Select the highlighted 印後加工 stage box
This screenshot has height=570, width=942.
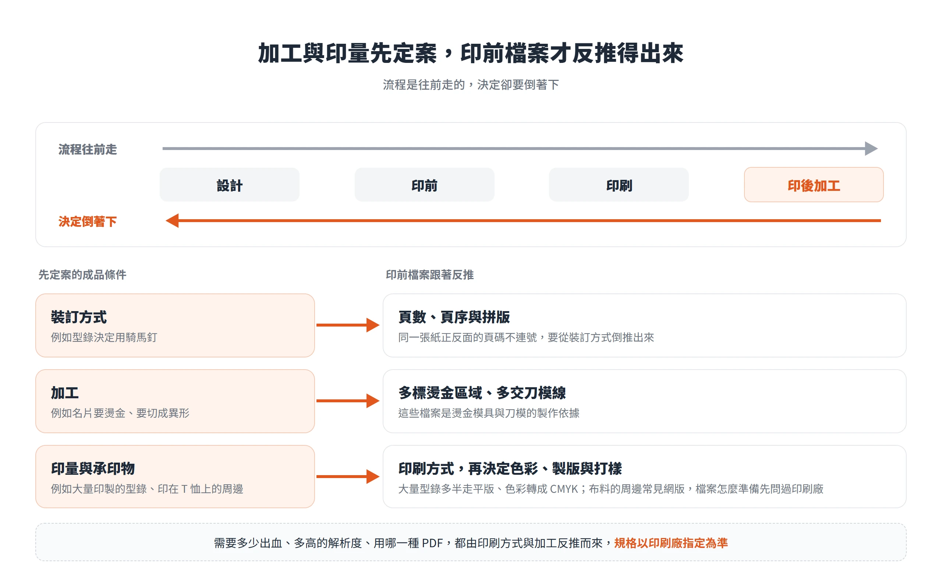(814, 185)
